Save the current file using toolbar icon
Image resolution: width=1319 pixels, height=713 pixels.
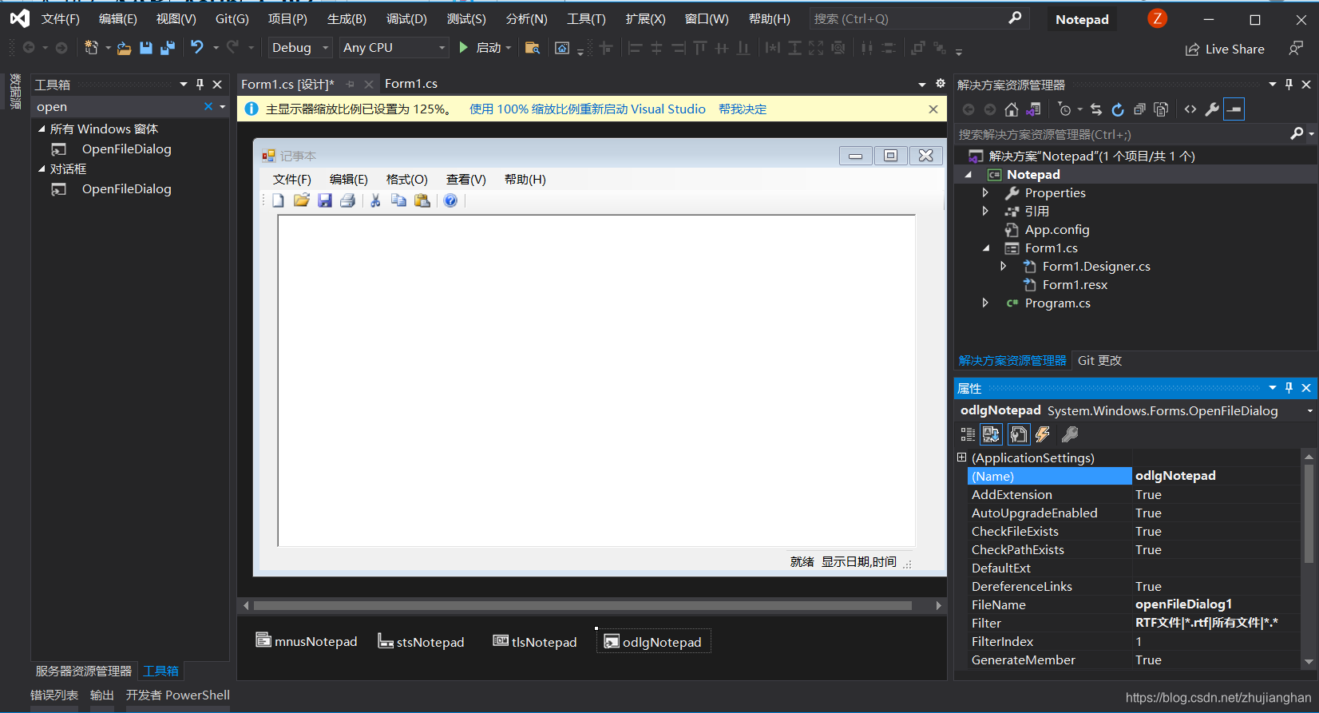[x=145, y=48]
